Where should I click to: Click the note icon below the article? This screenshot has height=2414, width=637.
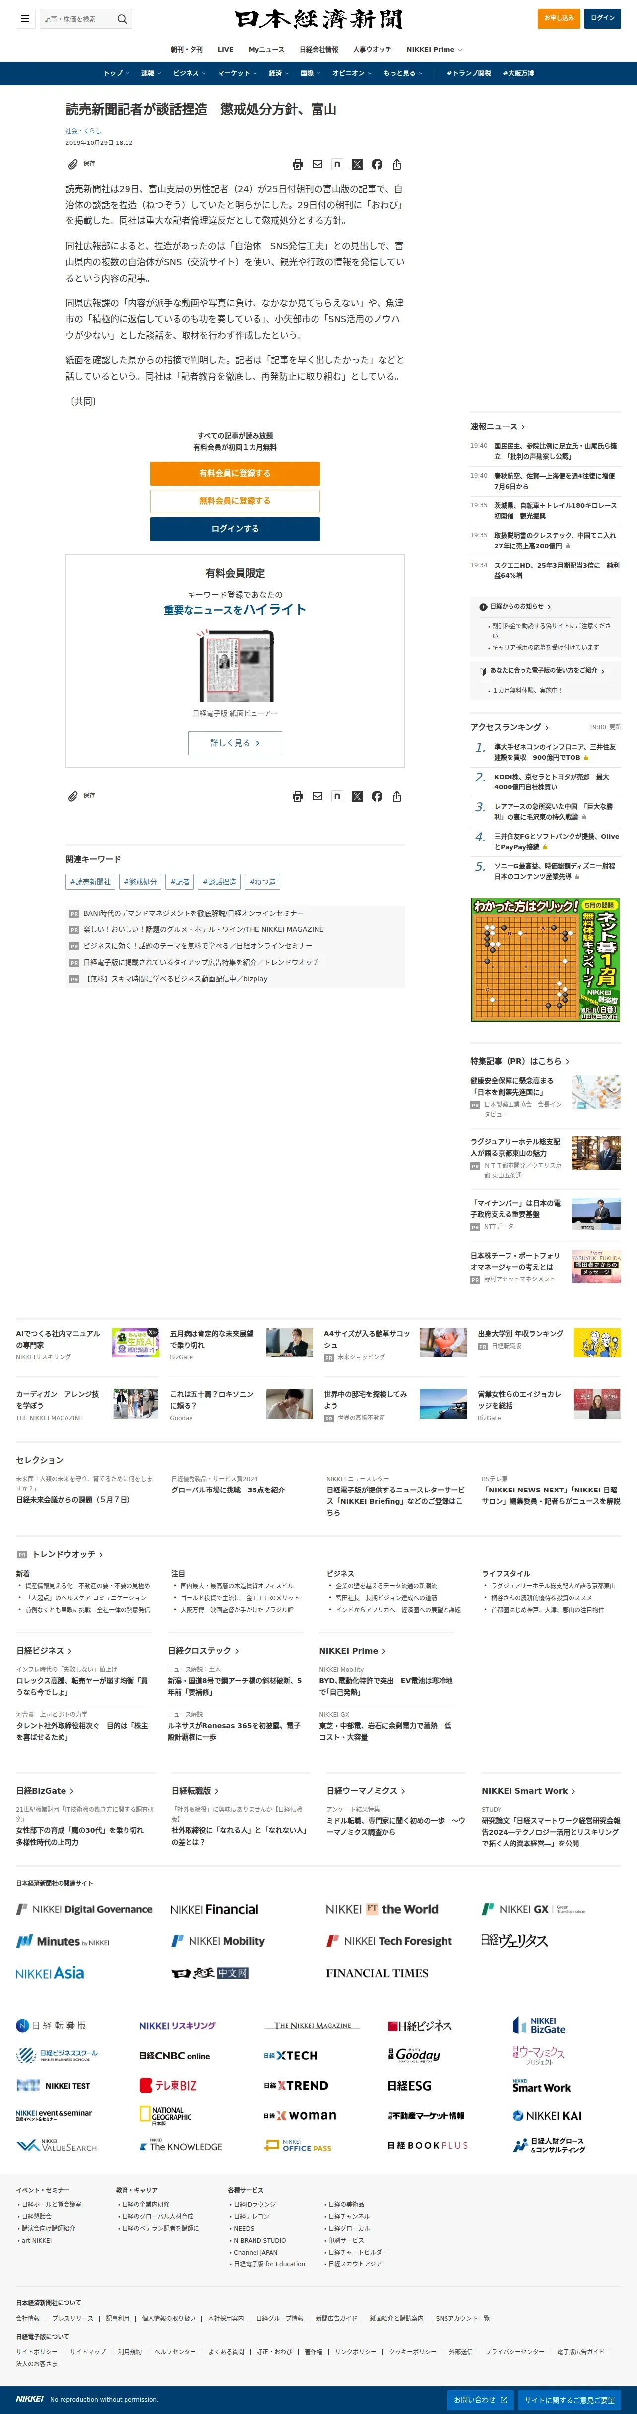pos(337,796)
